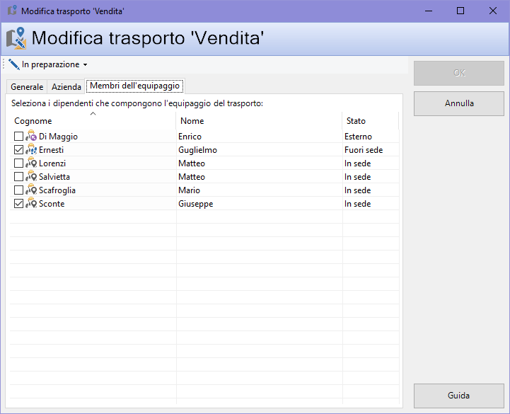Screen dimensions: 510x414
Task: Open help with the Guida button
Action: 459,396
